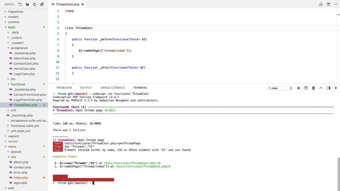340x191 pixels.
Task: Switch to the OUTPUT panel tab
Action: click(x=86, y=88)
